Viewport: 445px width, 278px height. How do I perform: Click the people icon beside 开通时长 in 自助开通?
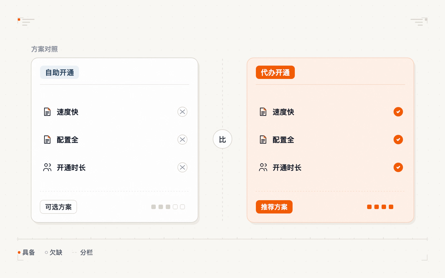coord(47,167)
